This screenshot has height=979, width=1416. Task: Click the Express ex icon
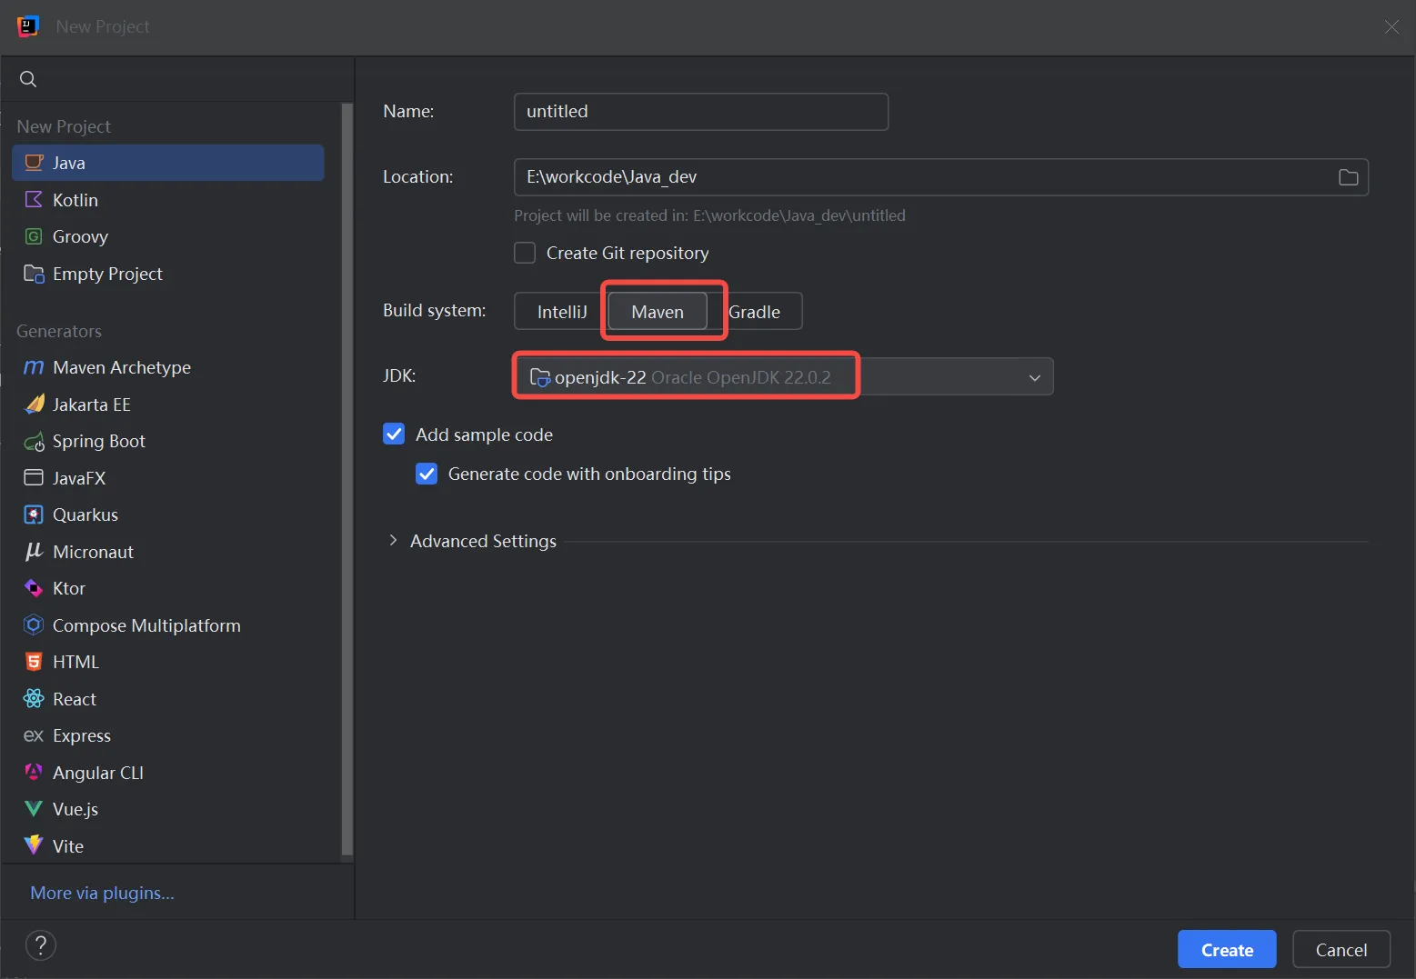(x=34, y=735)
